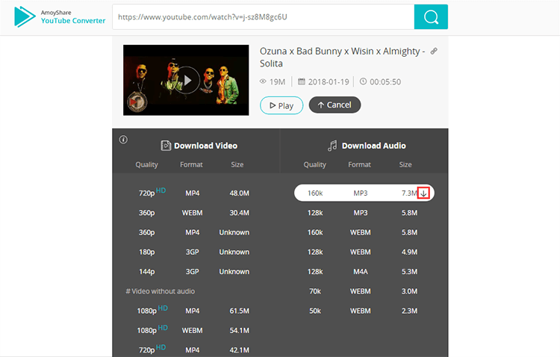Select 1080p HD WEBM 54.1M row
560x357 pixels.
coord(195,331)
